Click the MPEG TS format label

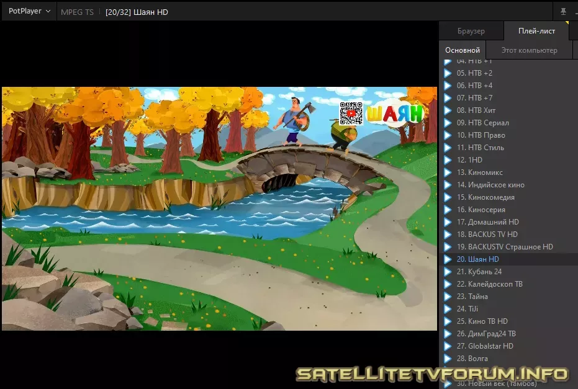77,12
